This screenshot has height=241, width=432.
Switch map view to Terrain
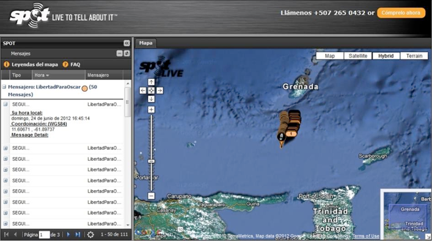[414, 56]
